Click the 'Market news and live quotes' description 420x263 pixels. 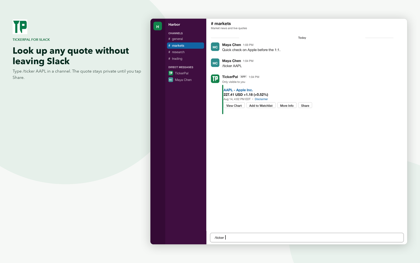pos(229,28)
